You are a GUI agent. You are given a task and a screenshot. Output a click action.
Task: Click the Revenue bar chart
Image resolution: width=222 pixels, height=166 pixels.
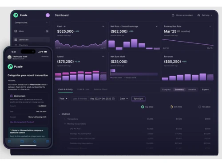tap(188, 77)
